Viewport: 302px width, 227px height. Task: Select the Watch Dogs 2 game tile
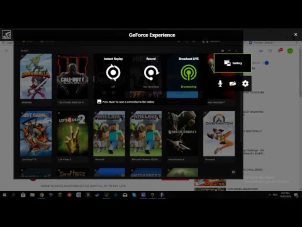pyautogui.click(x=146, y=173)
